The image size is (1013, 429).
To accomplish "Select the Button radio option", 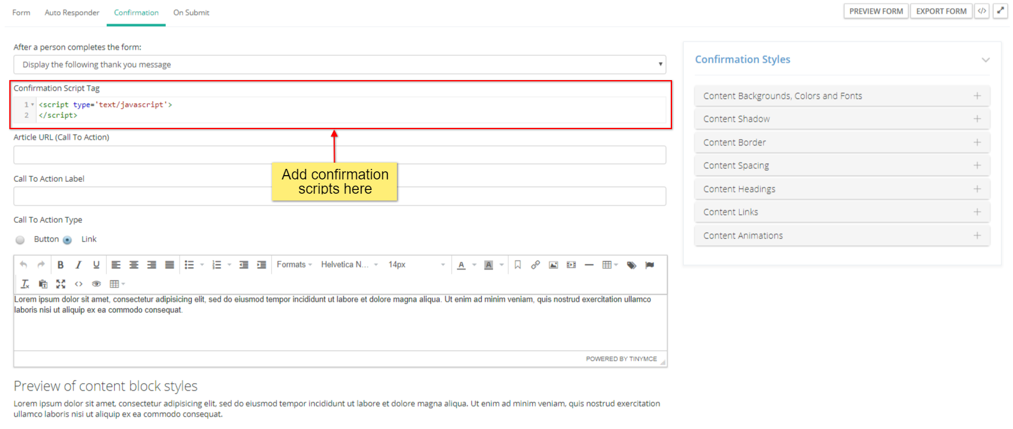I will tap(20, 240).
